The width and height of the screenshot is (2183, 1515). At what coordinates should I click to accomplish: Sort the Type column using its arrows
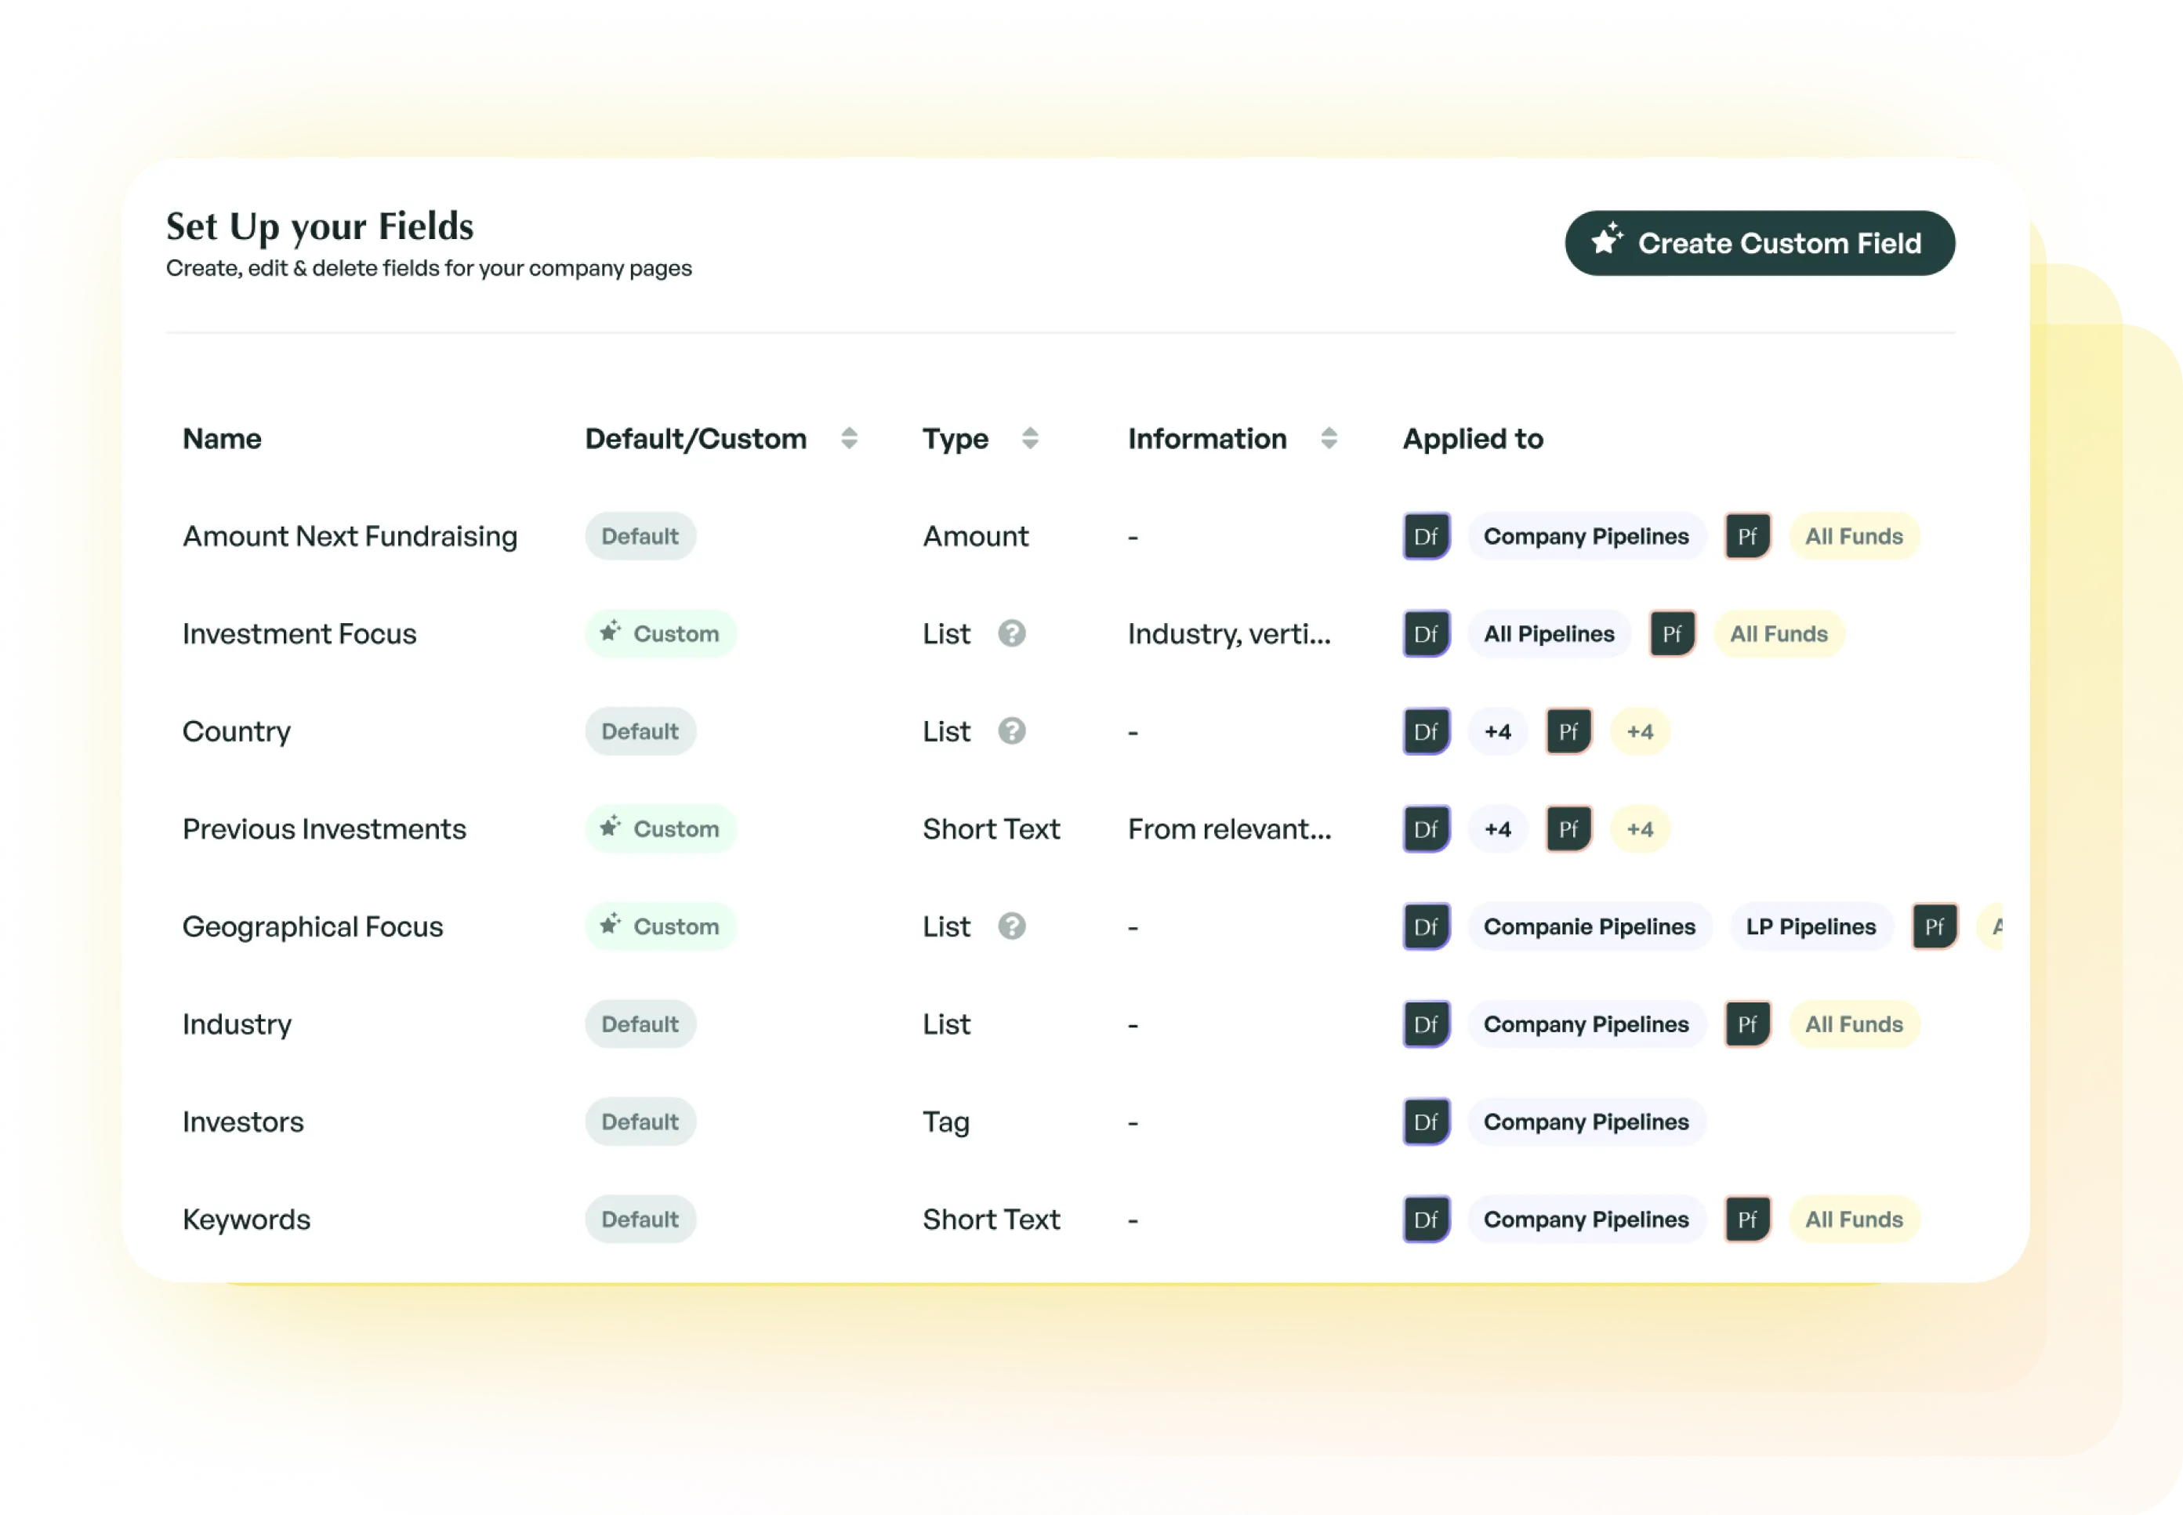[x=1029, y=439]
